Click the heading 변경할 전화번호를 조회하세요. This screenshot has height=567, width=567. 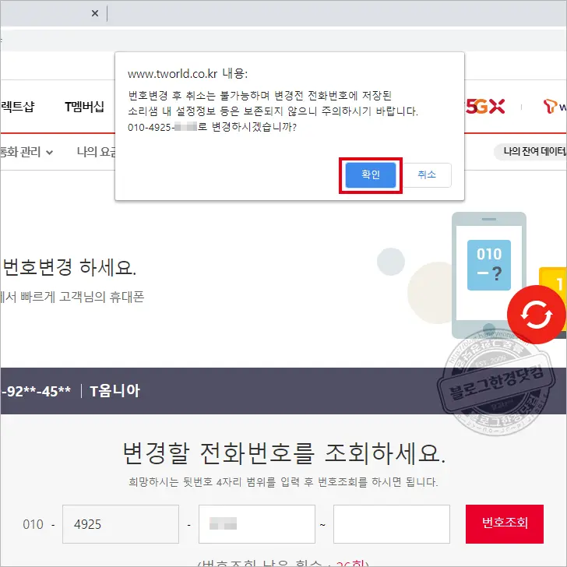pyautogui.click(x=284, y=453)
